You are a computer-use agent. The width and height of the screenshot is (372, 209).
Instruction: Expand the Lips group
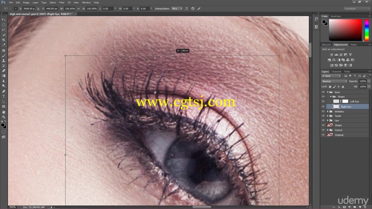point(328,120)
